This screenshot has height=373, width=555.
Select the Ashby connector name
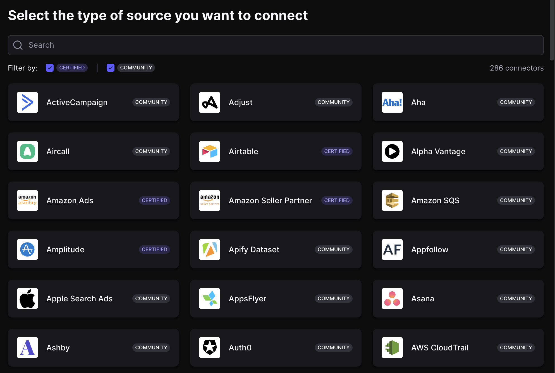(x=58, y=348)
